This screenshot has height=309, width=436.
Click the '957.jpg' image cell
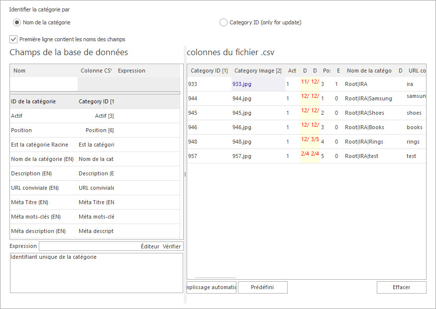(x=258, y=156)
